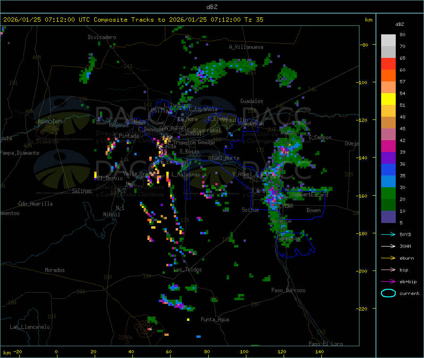Click the A_Villanueva map label
Viewport: 424px width, 358px height.
(x=246, y=47)
